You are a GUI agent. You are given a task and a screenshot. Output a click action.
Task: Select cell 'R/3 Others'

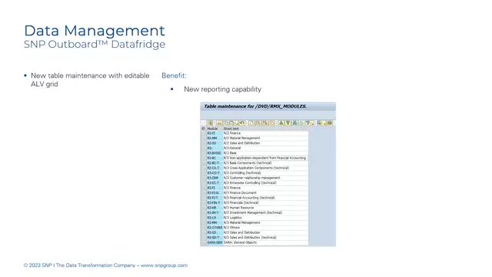click(x=265, y=228)
